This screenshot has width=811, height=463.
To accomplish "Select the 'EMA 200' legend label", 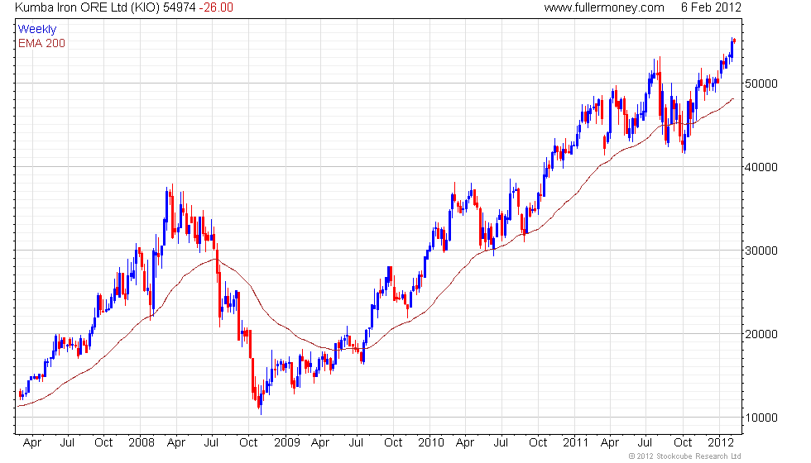I will pos(42,43).
